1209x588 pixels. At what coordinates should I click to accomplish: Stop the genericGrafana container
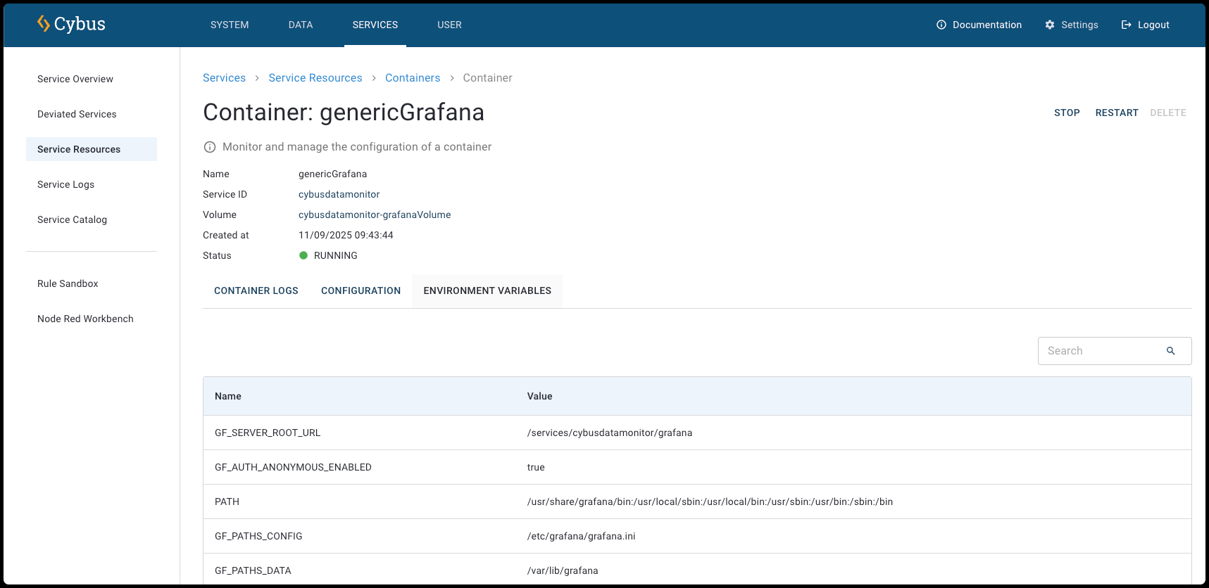click(1067, 113)
